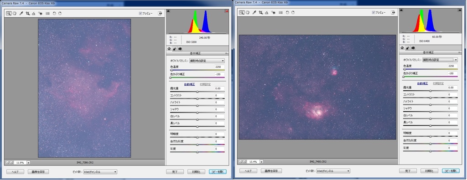Open 11.9% zoom level dropdown

coord(29,163)
